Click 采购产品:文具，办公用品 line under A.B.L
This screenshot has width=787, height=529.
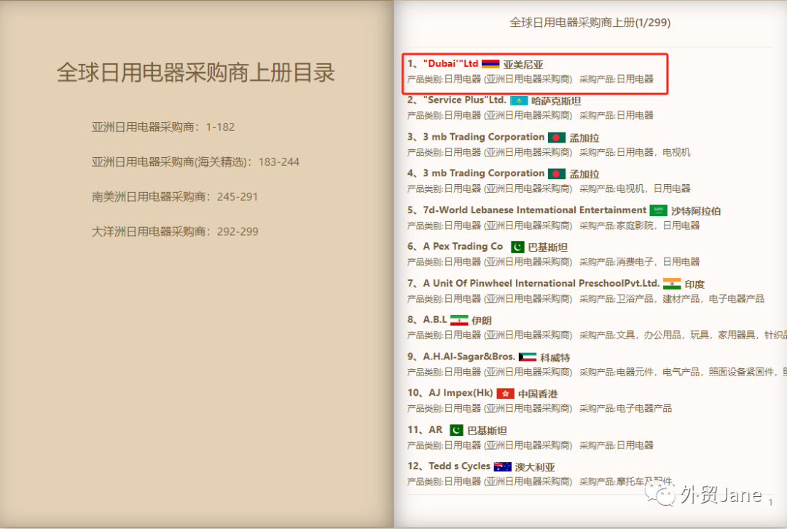[x=683, y=335]
